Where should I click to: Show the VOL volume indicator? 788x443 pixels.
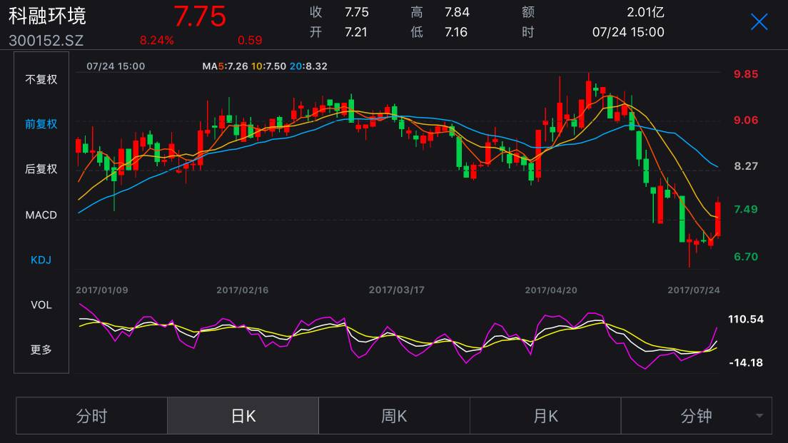pyautogui.click(x=41, y=305)
